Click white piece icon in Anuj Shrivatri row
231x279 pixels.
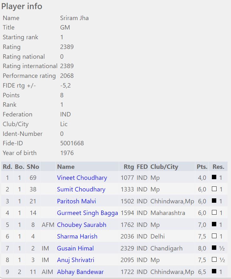coord(214,260)
